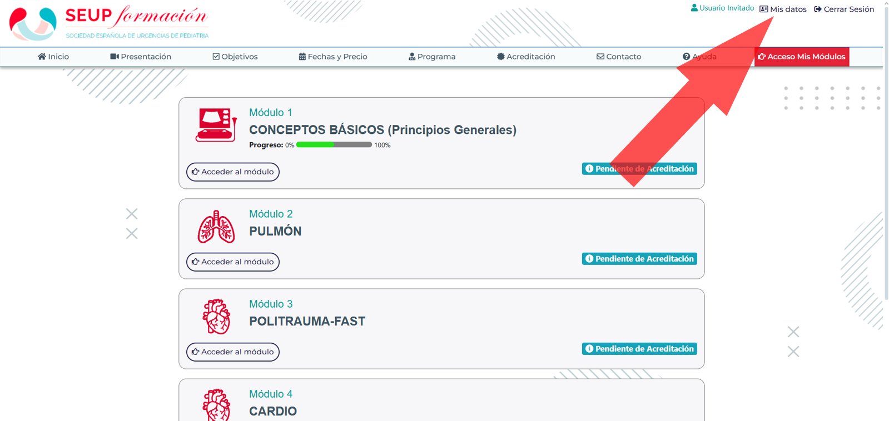Image resolution: width=889 pixels, height=421 pixels.
Task: Open Mis datos link
Action: [783, 9]
